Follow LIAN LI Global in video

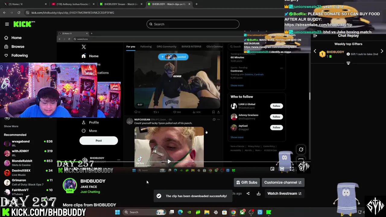point(277,106)
